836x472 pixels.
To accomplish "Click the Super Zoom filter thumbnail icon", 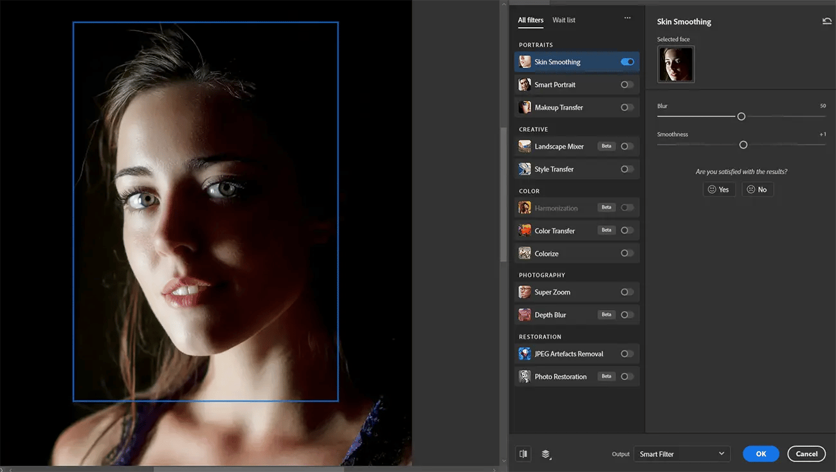I will [525, 292].
